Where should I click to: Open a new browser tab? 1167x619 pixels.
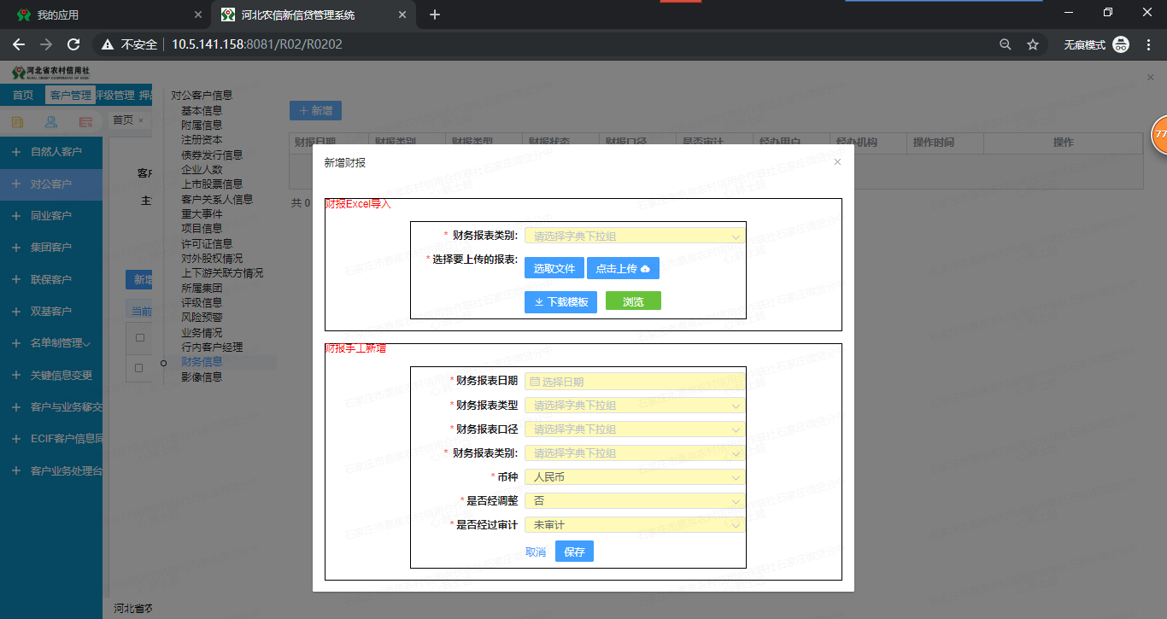435,15
